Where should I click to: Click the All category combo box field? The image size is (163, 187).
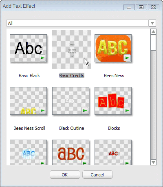[x=78, y=23]
